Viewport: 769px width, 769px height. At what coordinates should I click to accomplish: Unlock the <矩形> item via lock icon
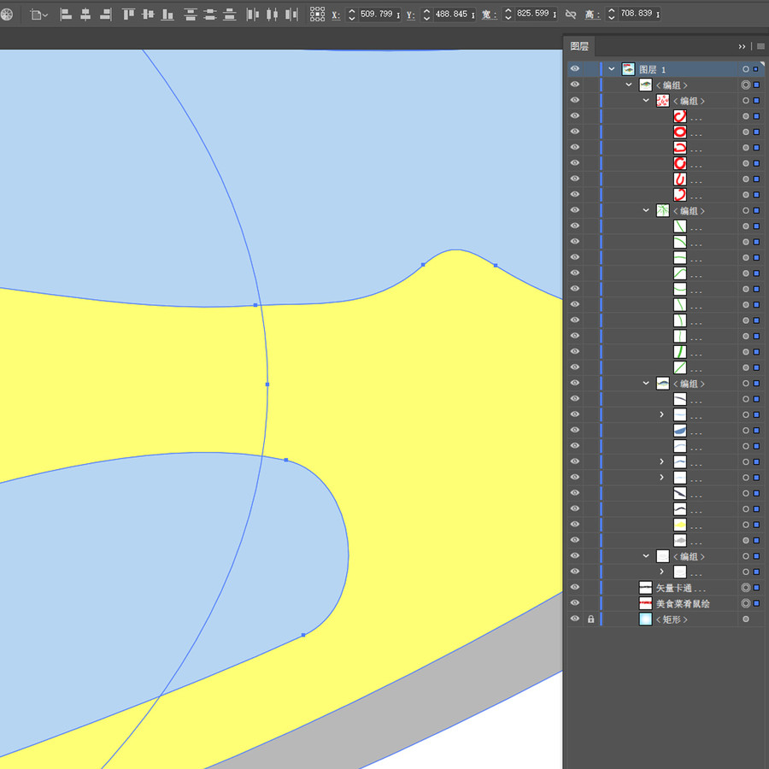(x=591, y=619)
